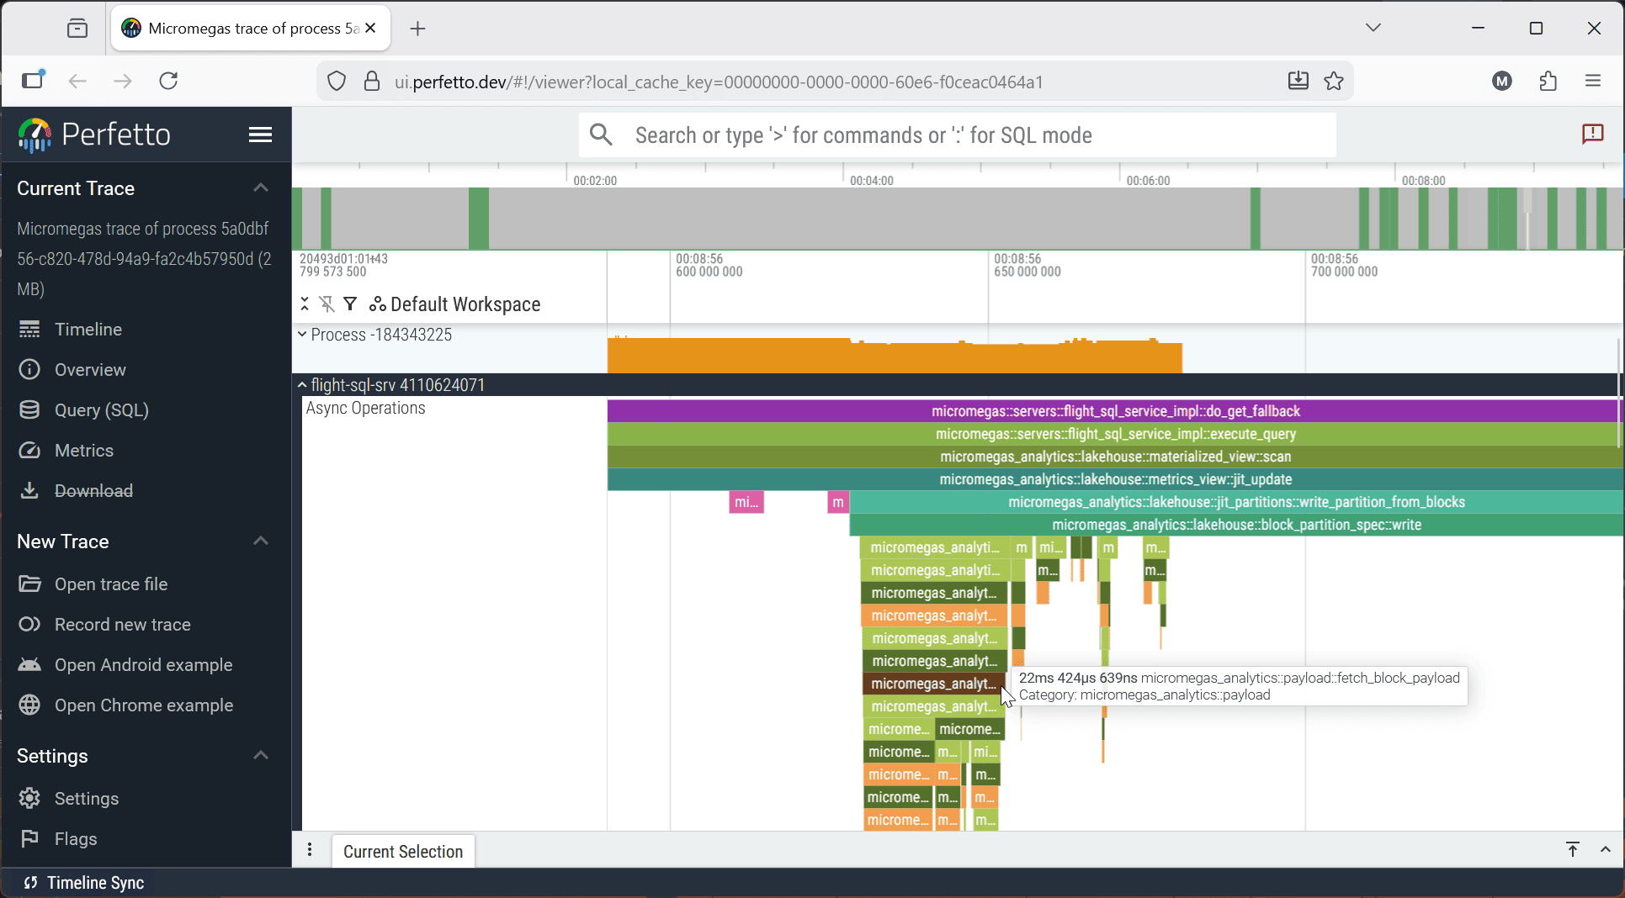Click the Micromegas trace name in sidebar
The width and height of the screenshot is (1625, 898).
pyautogui.click(x=145, y=259)
